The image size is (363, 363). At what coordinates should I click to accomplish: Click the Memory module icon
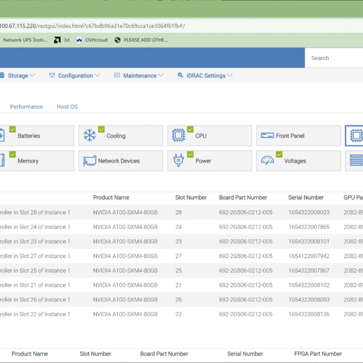2,160
